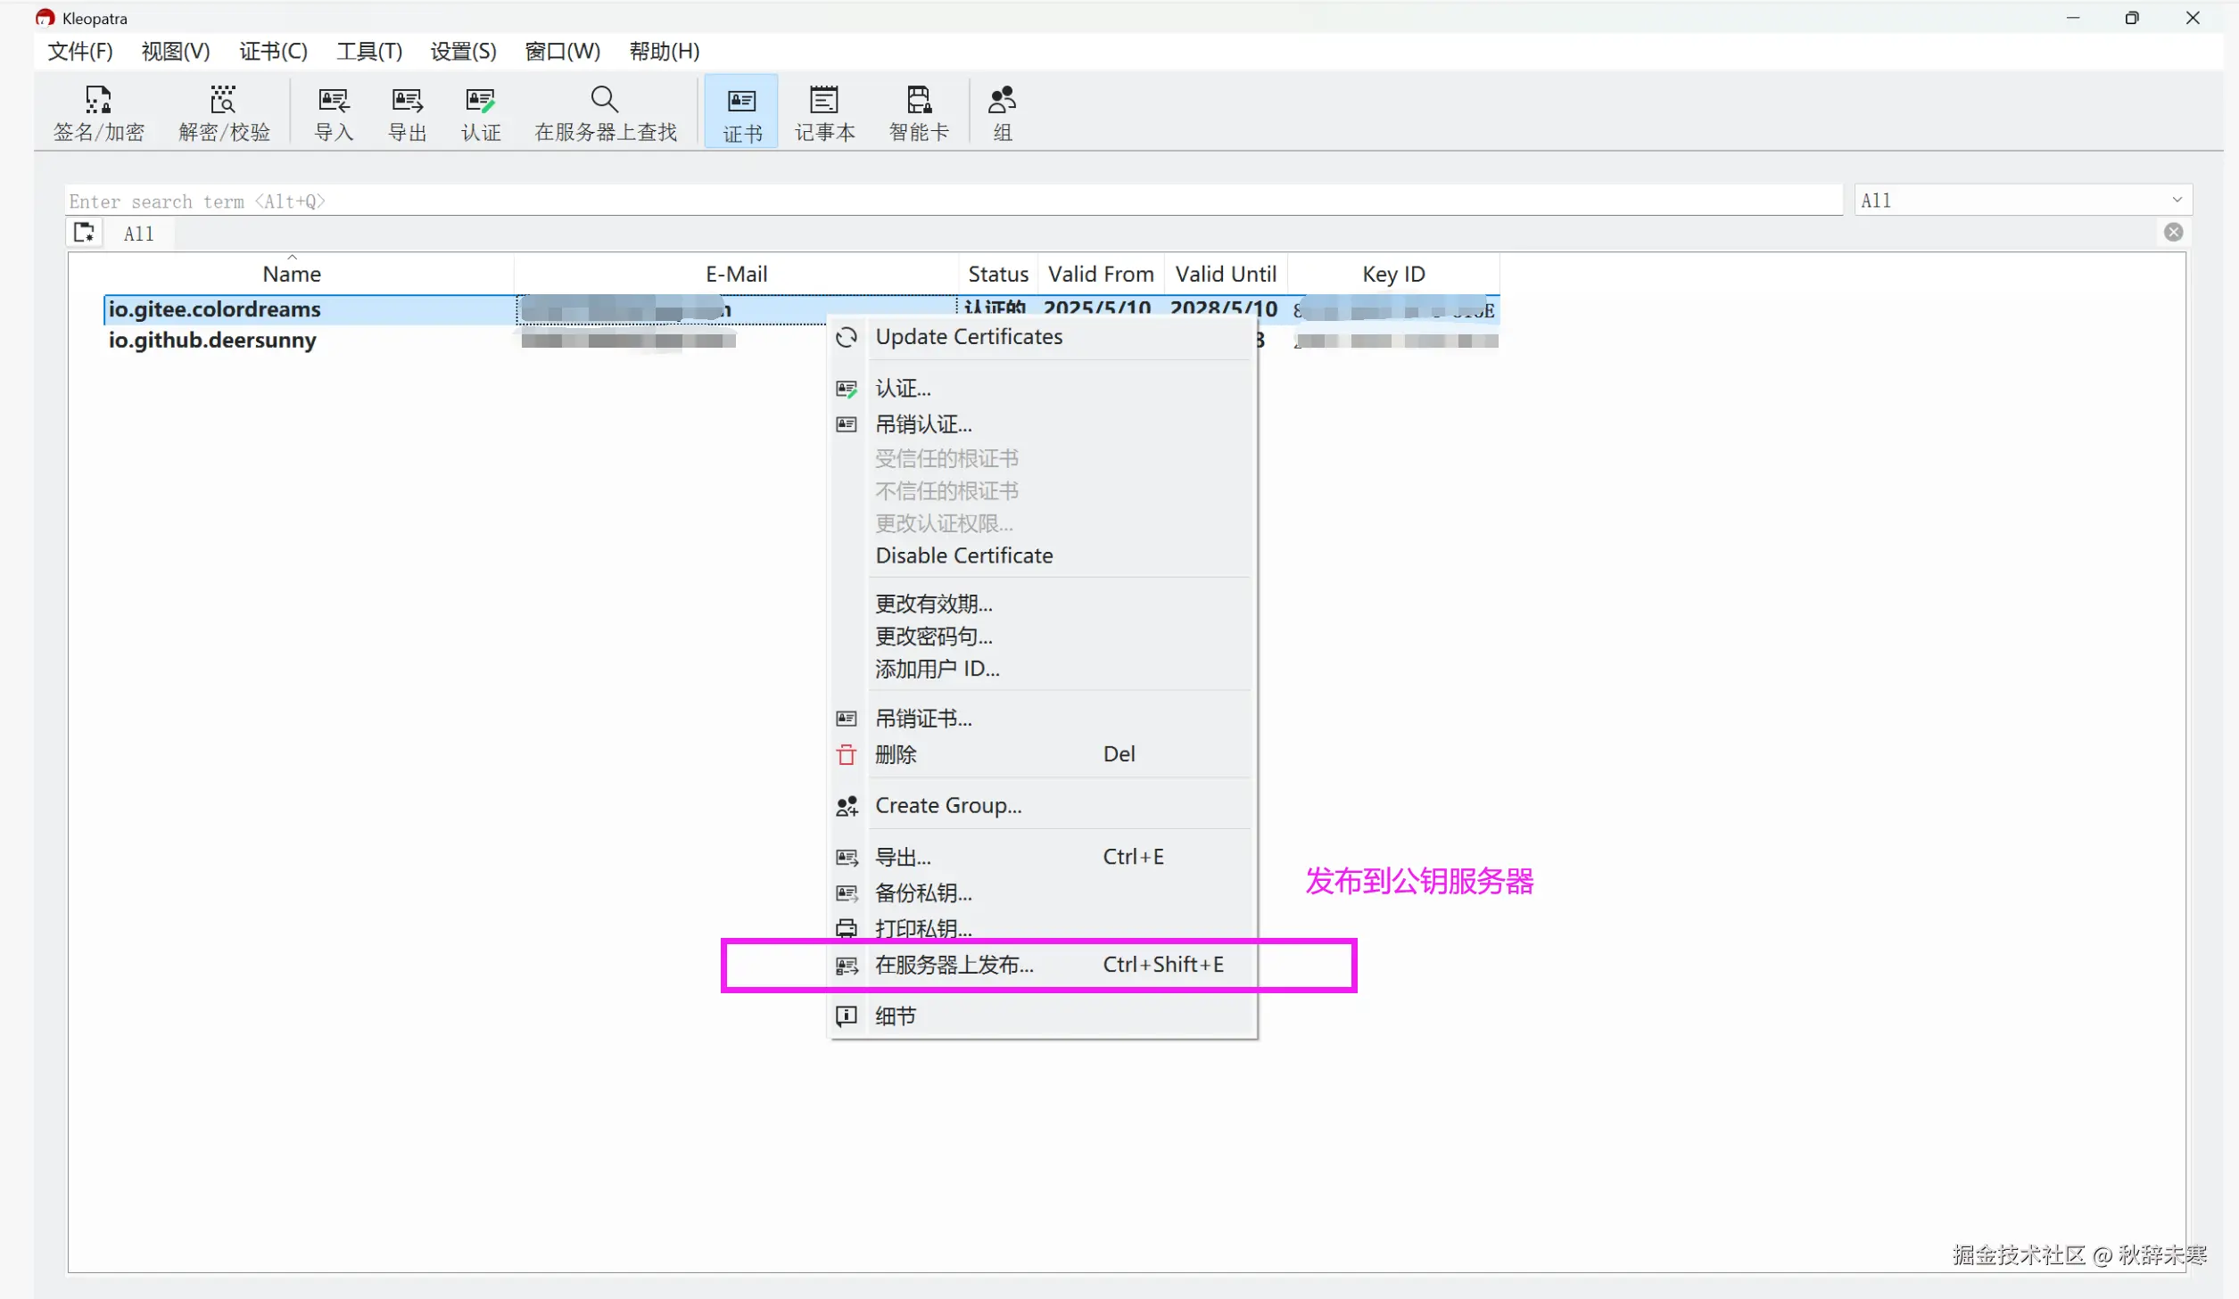Choose Disable Certificate from context menu
Screen dimensions: 2239x1299
tap(963, 555)
